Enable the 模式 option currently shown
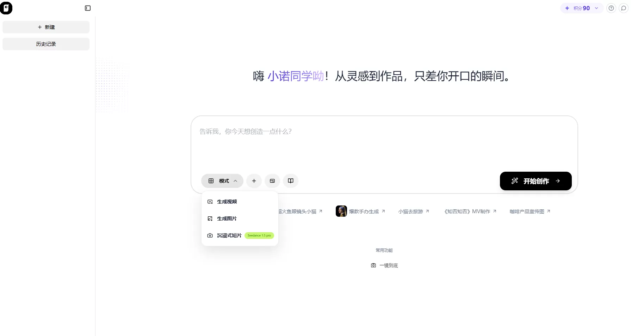The width and height of the screenshot is (631, 336). point(222,181)
